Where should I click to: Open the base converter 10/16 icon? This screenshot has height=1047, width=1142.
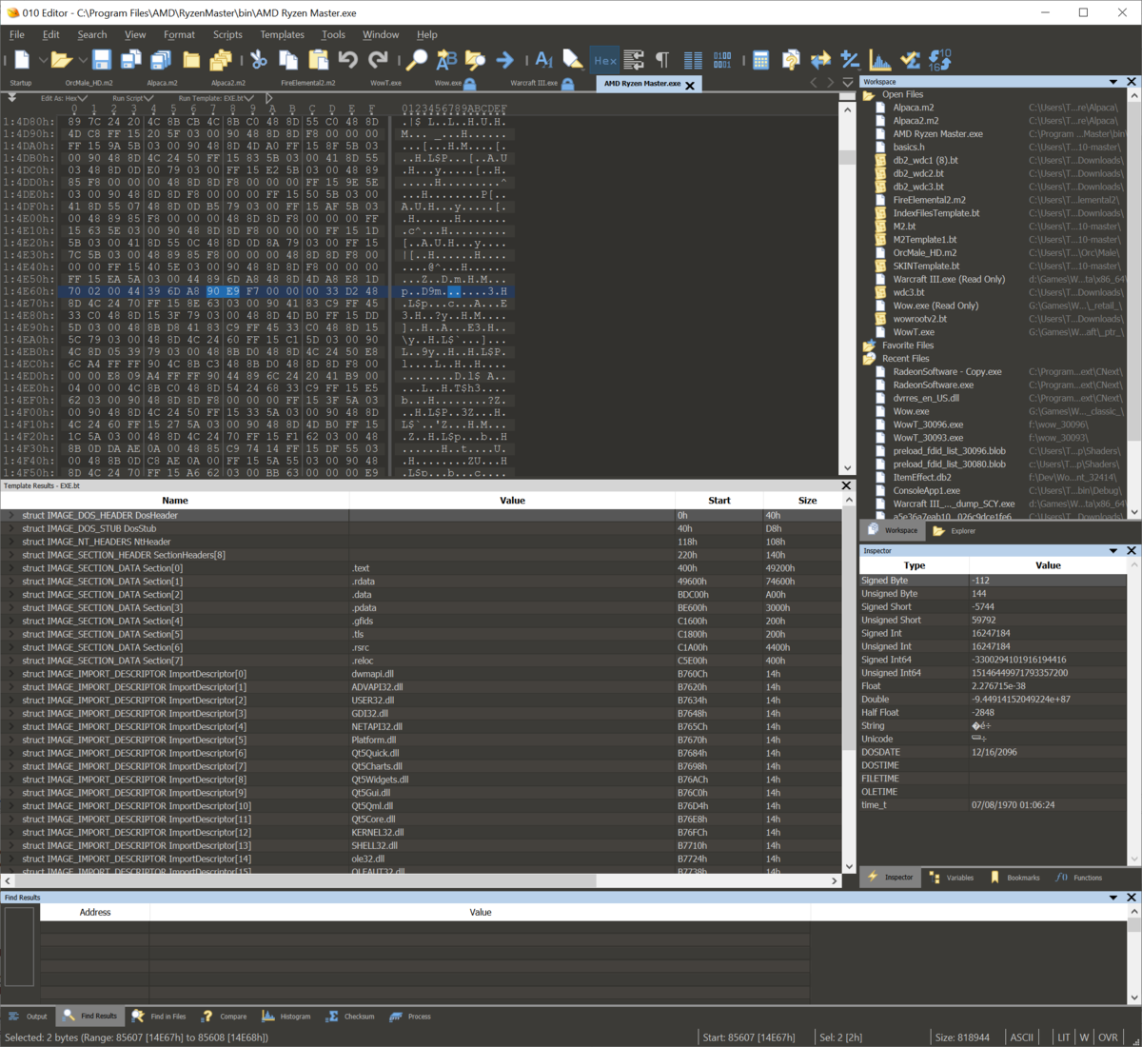(x=940, y=60)
